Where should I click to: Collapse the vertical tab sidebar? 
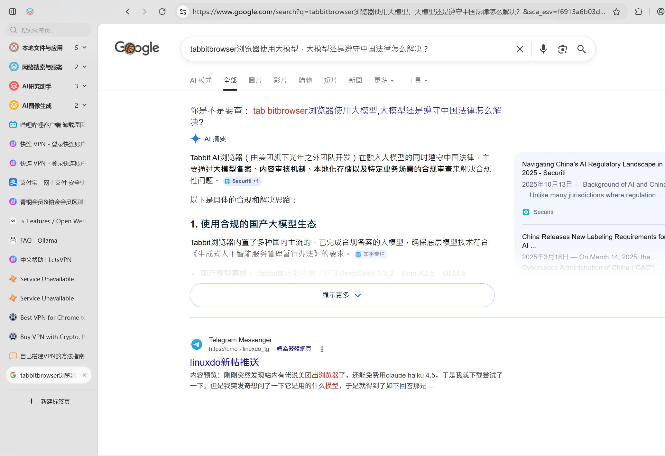click(12, 11)
